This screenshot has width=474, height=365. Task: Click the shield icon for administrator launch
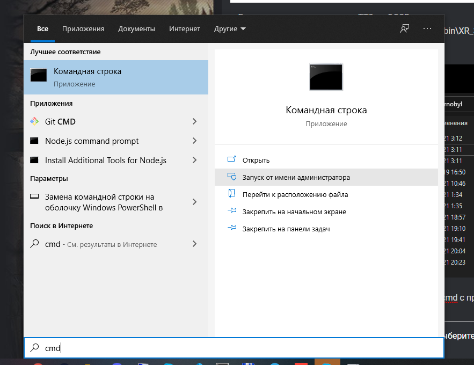232,177
